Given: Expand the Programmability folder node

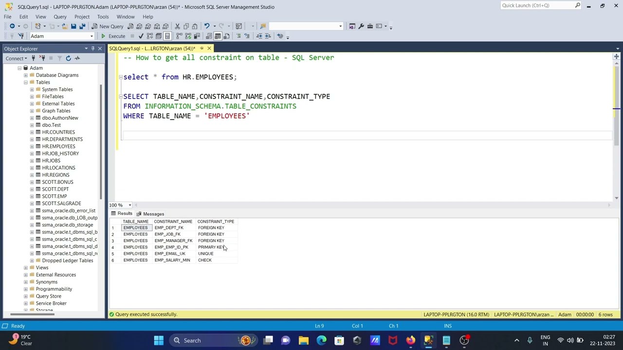Looking at the screenshot, I should point(26,289).
